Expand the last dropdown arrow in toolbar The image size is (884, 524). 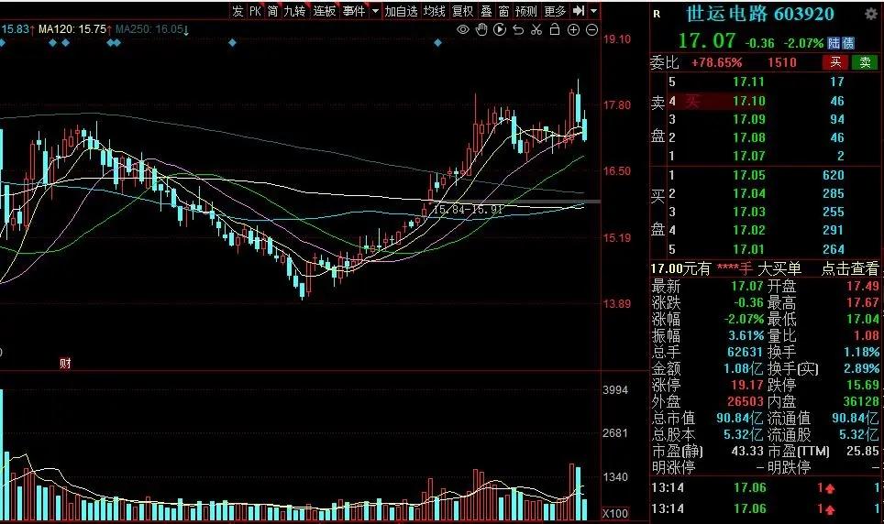tap(593, 11)
